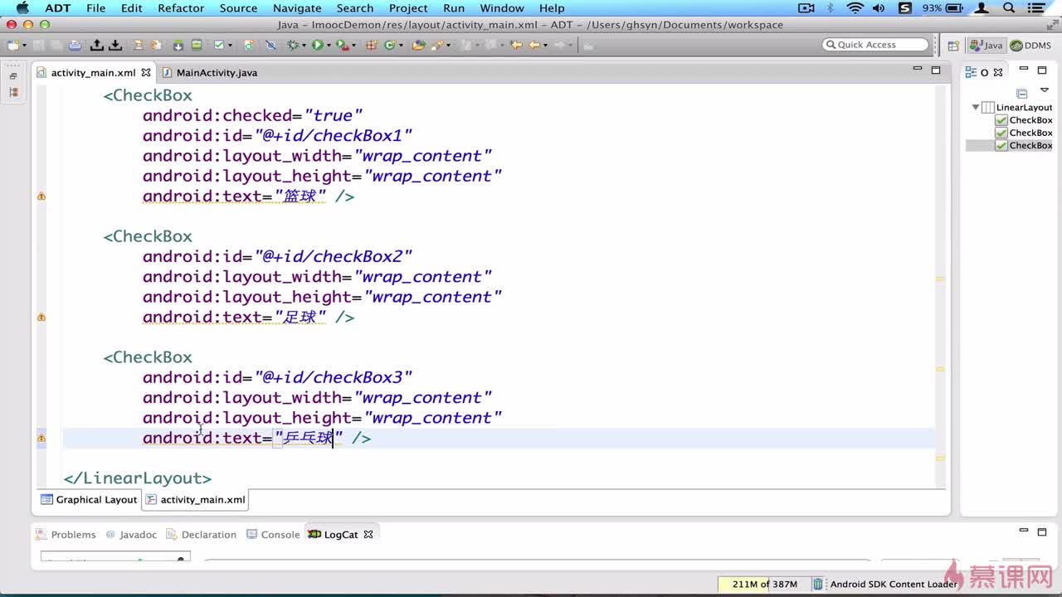1062x597 pixels.
Task: Open dropdown arrow next to Run icon
Action: (329, 45)
